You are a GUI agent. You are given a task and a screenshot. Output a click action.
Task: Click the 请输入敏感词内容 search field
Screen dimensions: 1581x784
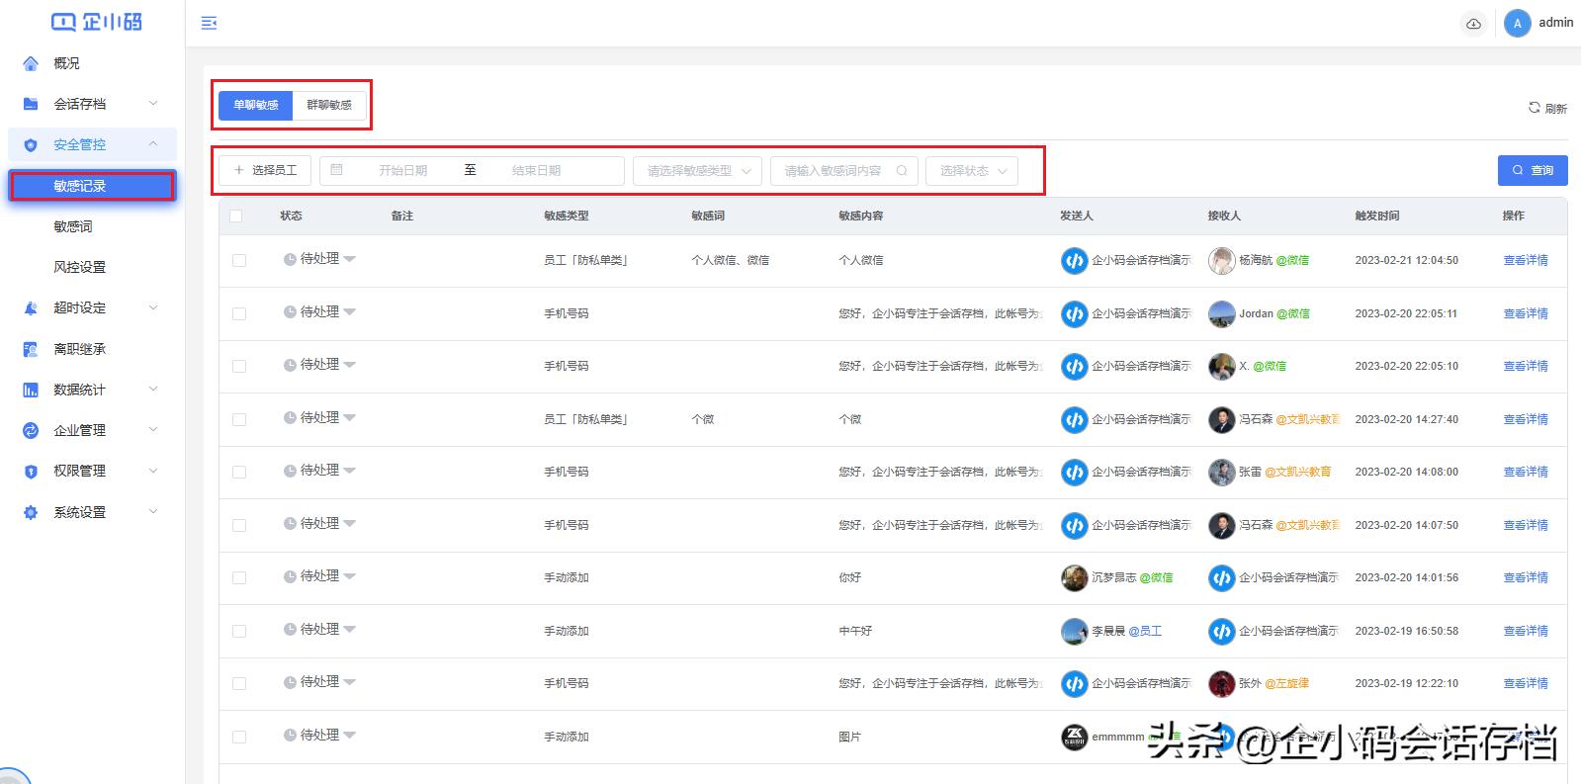pos(835,171)
